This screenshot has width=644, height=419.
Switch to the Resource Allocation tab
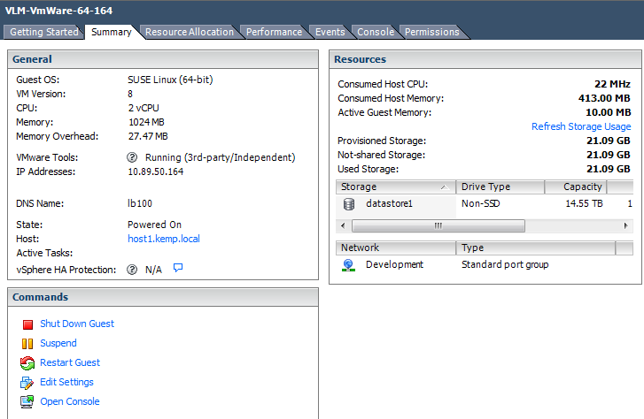[x=190, y=32]
